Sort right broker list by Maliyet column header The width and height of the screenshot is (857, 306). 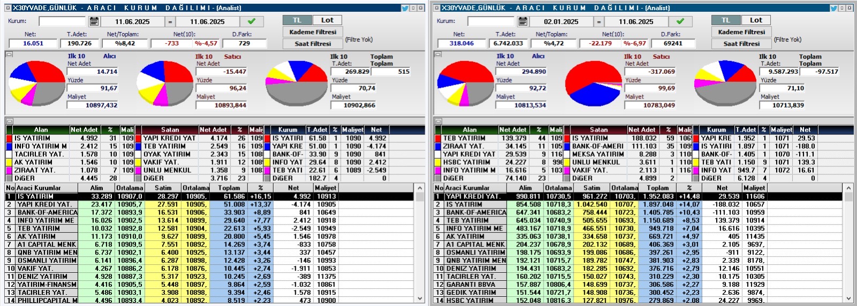[x=754, y=188]
